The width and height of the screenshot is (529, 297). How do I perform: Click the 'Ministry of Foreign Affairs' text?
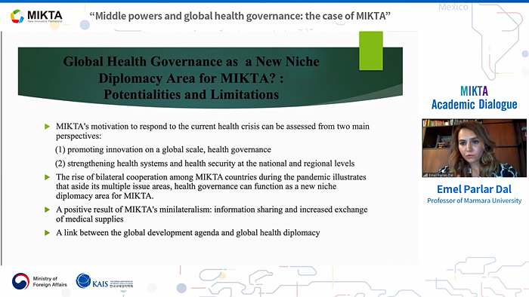pos(50,281)
